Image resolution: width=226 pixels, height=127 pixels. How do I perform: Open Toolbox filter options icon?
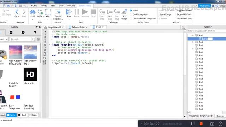point(38,39)
